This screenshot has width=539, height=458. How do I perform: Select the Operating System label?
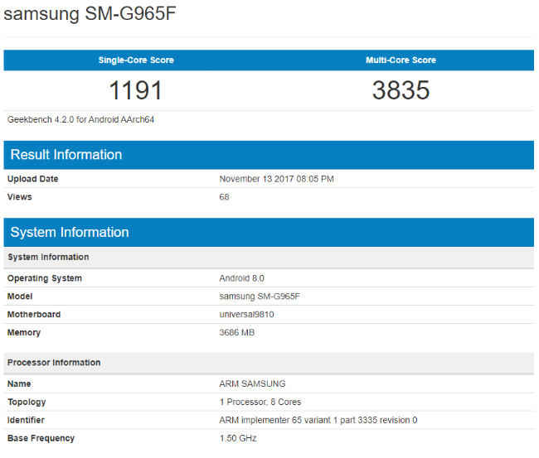click(45, 278)
